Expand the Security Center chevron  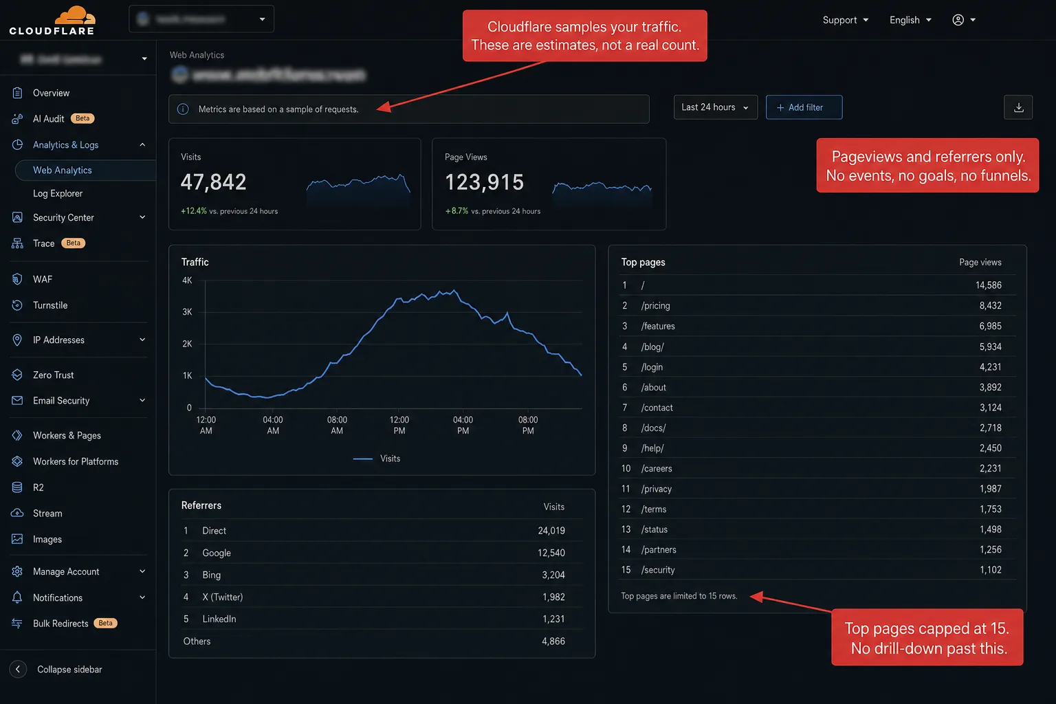[142, 217]
